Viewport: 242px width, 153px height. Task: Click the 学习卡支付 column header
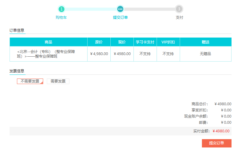click(x=145, y=42)
